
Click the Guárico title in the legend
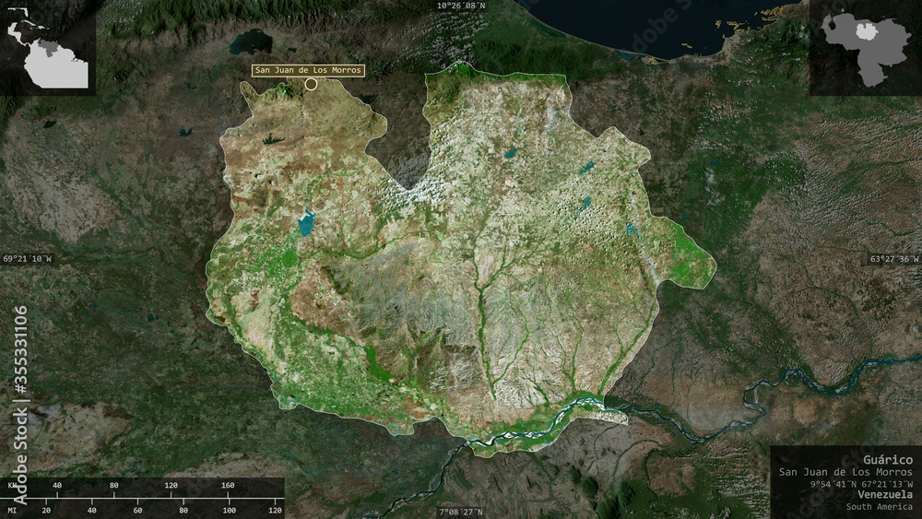coord(888,460)
